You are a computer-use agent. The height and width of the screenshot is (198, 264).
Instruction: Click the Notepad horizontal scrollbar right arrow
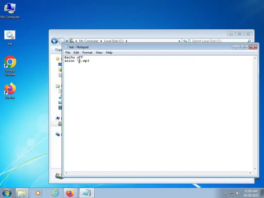[250, 173]
